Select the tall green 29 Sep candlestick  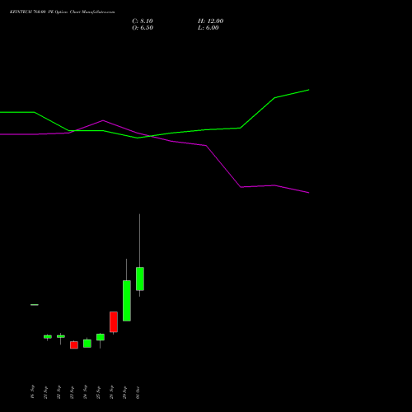click(127, 301)
